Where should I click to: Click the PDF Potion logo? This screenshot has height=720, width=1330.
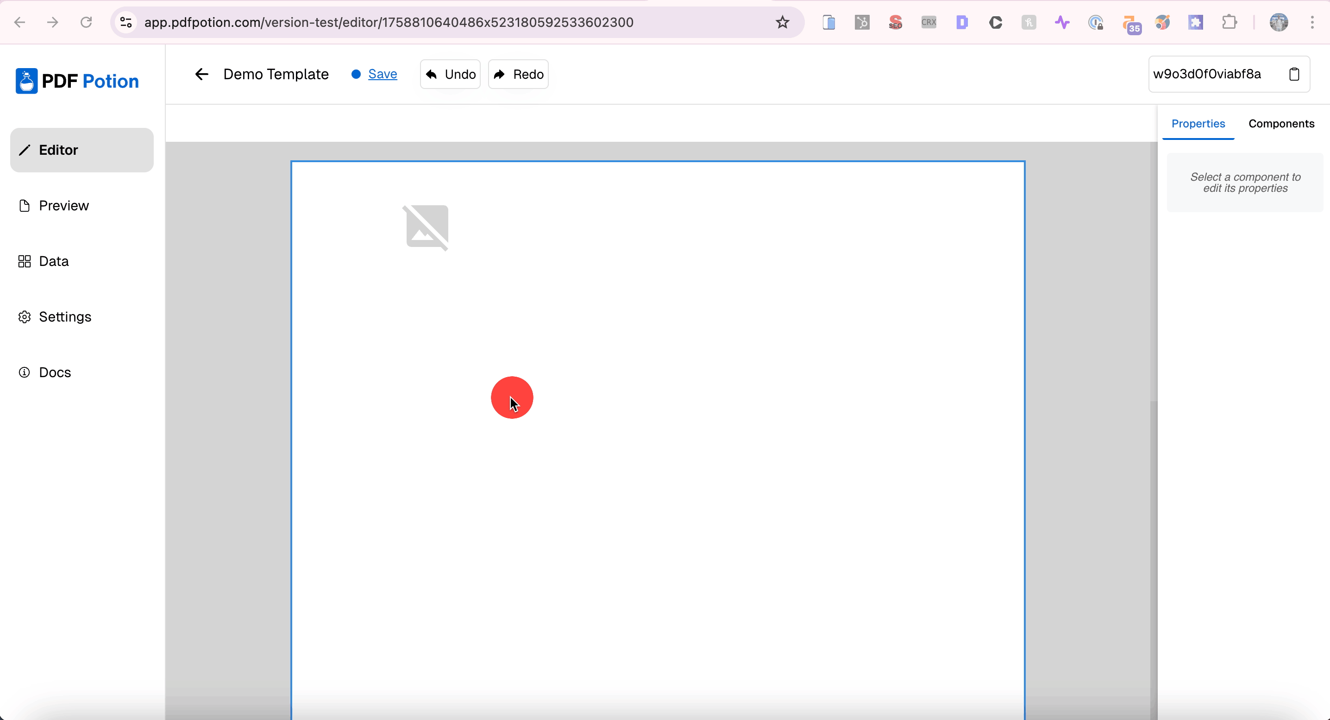coord(77,81)
